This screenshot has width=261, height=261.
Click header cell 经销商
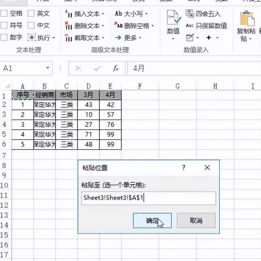click(x=45, y=95)
